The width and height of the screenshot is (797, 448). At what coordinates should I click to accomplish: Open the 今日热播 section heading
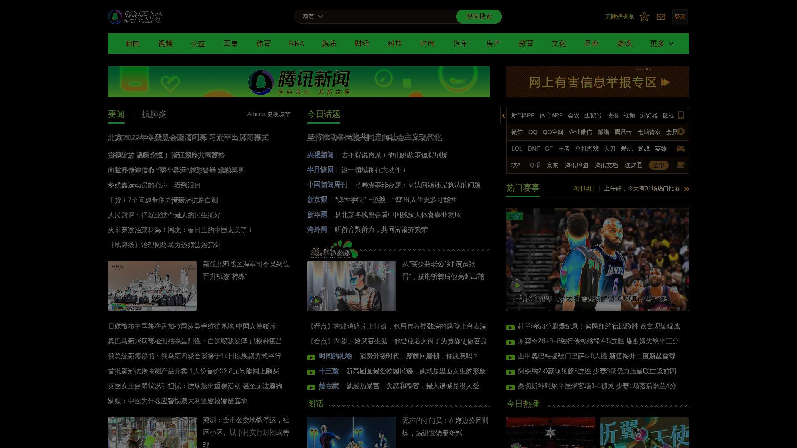click(x=523, y=404)
